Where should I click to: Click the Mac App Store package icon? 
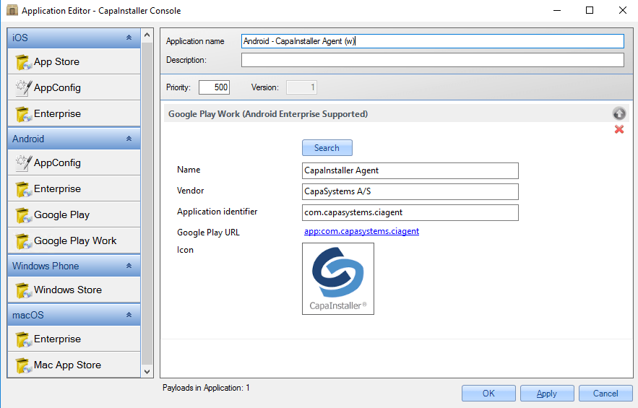pos(24,365)
